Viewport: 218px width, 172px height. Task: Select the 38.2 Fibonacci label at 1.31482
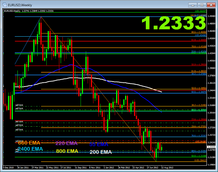pos(199,105)
